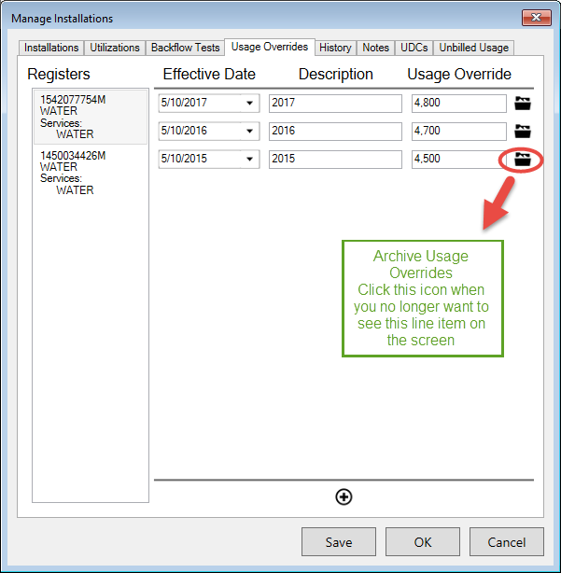Open the 5/10/2017 effective date dropdown
The height and width of the screenshot is (573, 561).
[x=249, y=103]
